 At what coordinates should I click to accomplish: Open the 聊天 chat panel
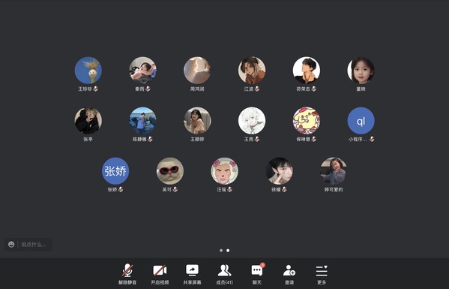(257, 274)
